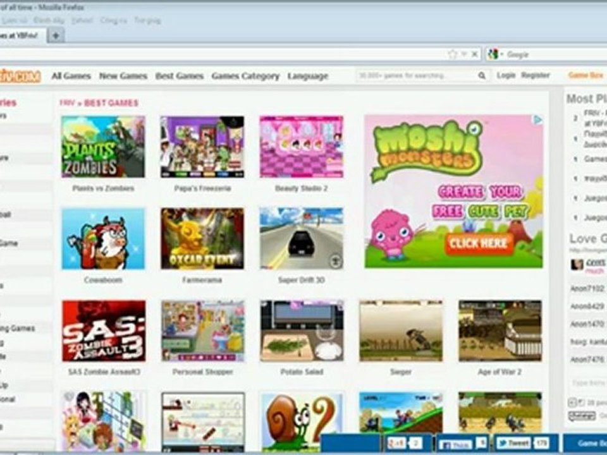The width and height of the screenshot is (607, 455).
Task: Click the Potato Salad title text
Action: pyautogui.click(x=302, y=372)
